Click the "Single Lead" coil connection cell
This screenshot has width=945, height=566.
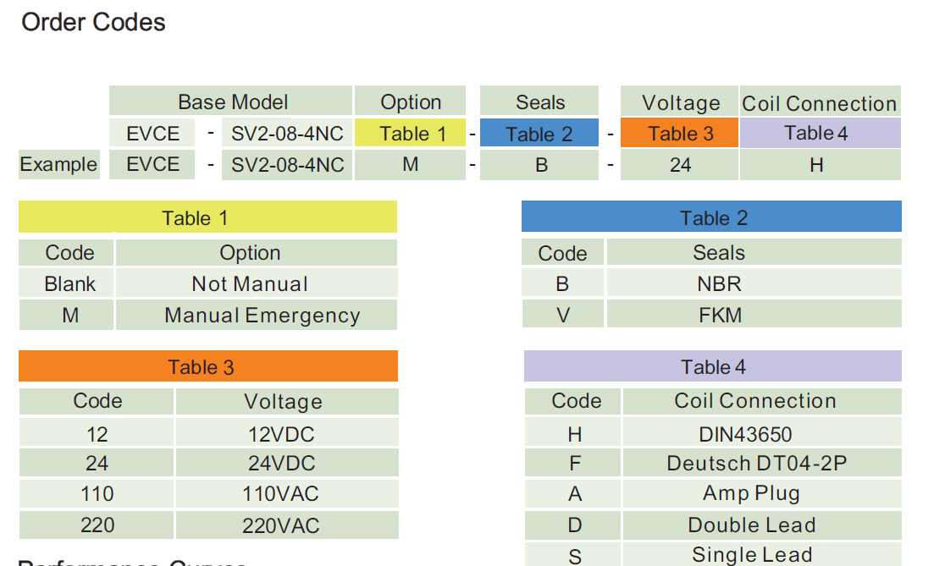[x=751, y=555]
